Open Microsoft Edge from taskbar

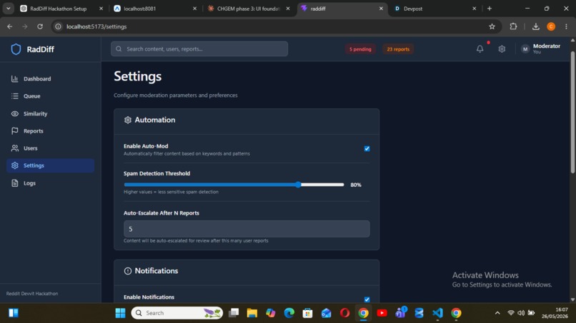289,313
